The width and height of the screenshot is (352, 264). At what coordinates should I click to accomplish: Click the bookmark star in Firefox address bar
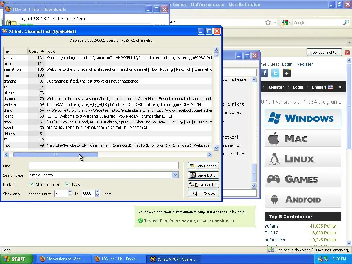(x=268, y=22)
